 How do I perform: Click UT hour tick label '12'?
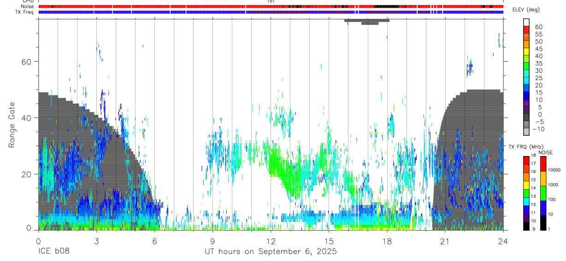(x=271, y=241)
